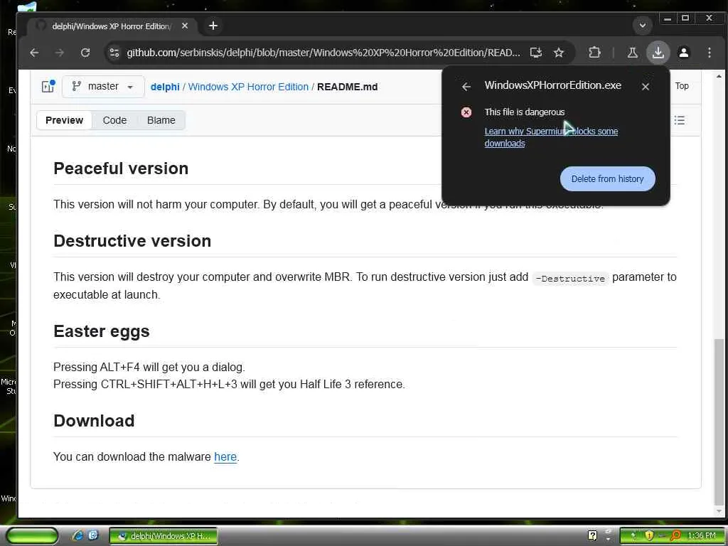Click the install app icon in address bar
Screen dimensions: 728x546
pos(536,53)
